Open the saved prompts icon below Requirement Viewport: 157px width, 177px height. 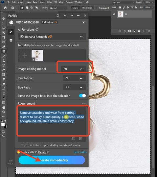tap(74, 139)
